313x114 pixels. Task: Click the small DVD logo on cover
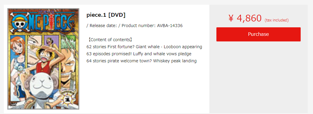click(11, 104)
